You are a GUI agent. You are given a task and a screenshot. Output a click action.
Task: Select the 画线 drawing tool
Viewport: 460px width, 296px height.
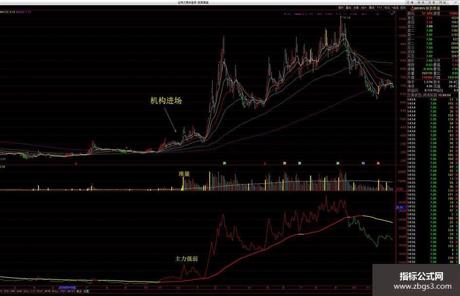click(372, 8)
